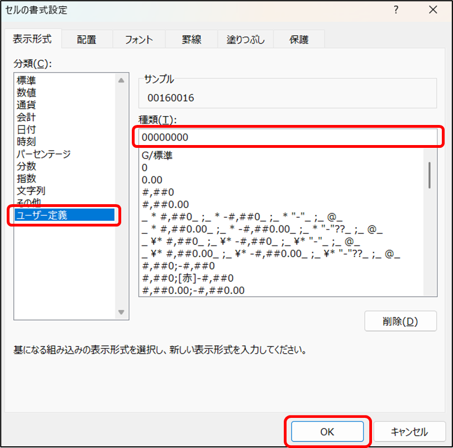Select the #,##0.00 format code
This screenshot has height=448, width=453.
click(166, 204)
